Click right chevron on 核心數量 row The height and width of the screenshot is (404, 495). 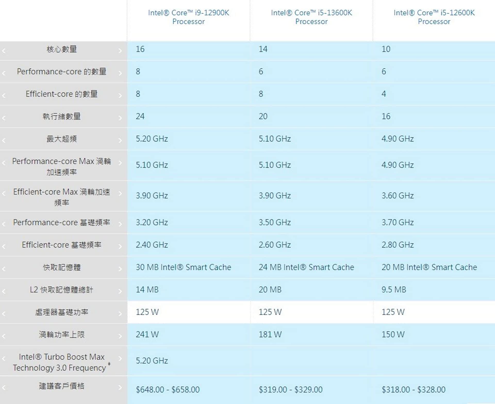[120, 51]
